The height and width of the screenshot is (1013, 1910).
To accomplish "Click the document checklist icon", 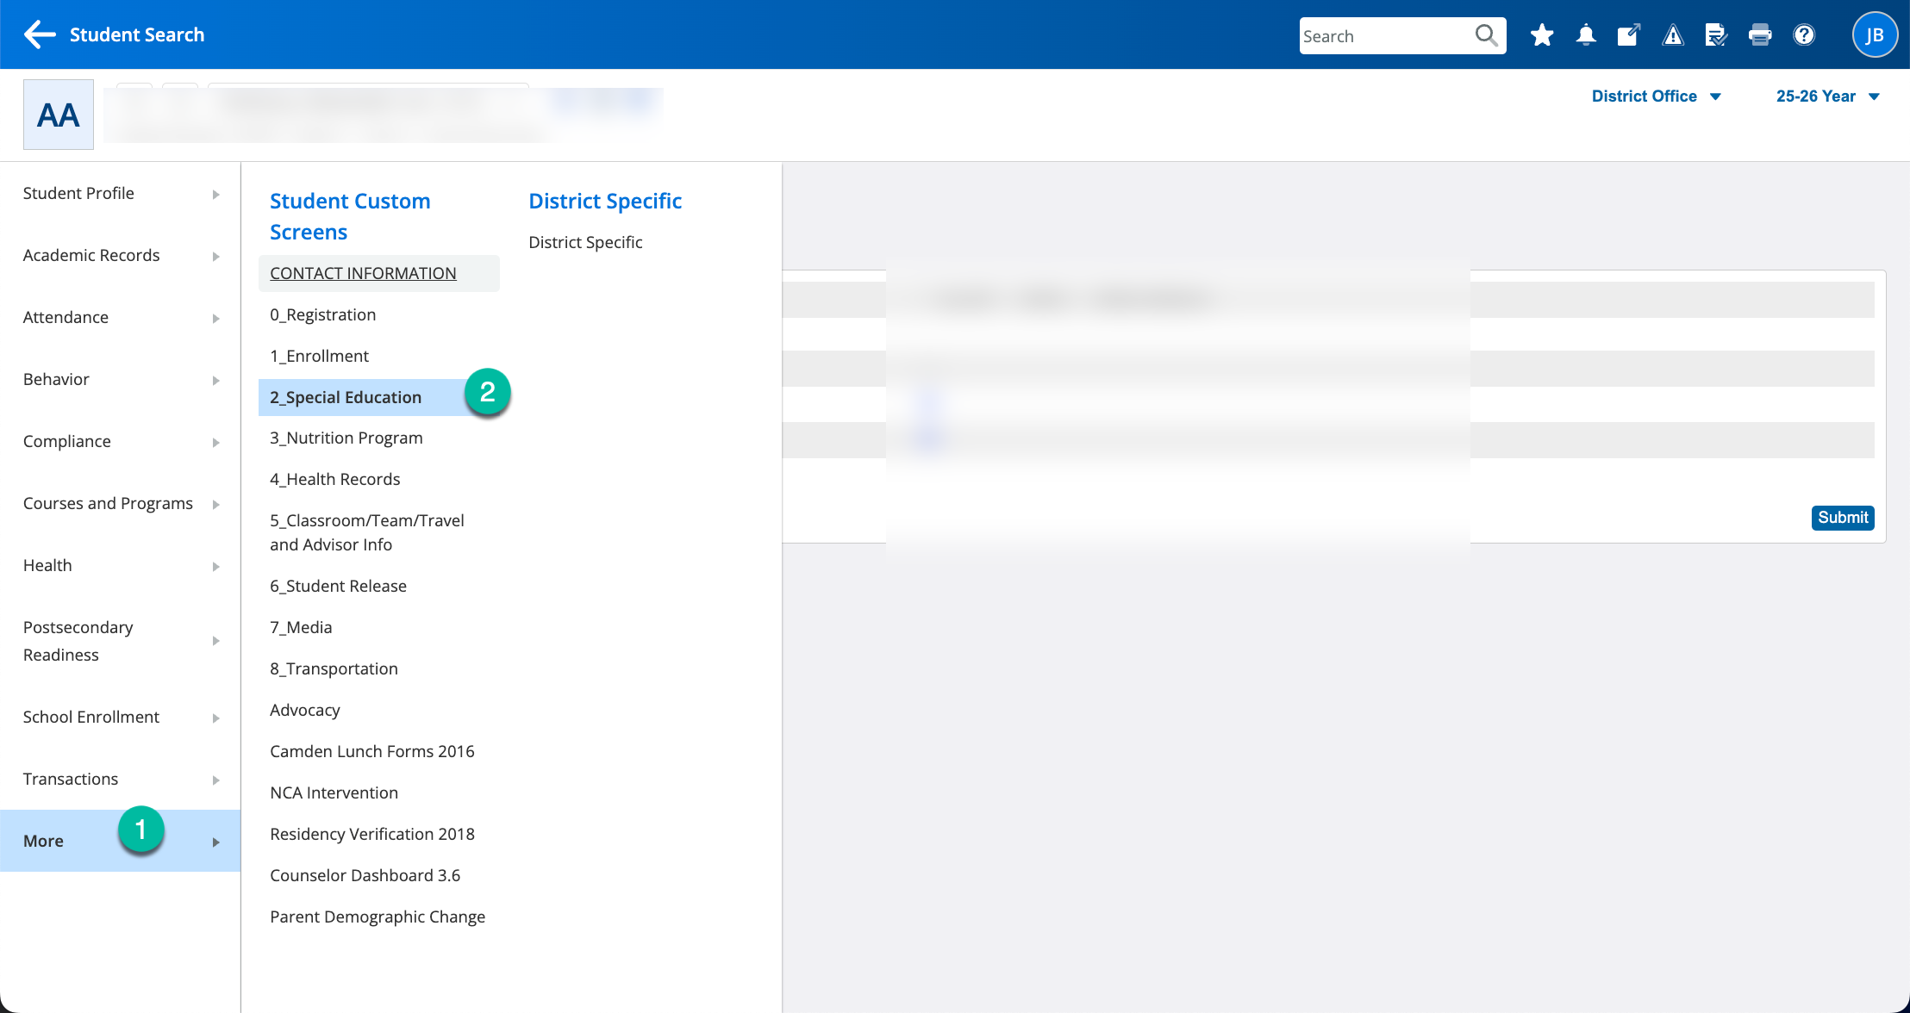I will pyautogui.click(x=1716, y=35).
